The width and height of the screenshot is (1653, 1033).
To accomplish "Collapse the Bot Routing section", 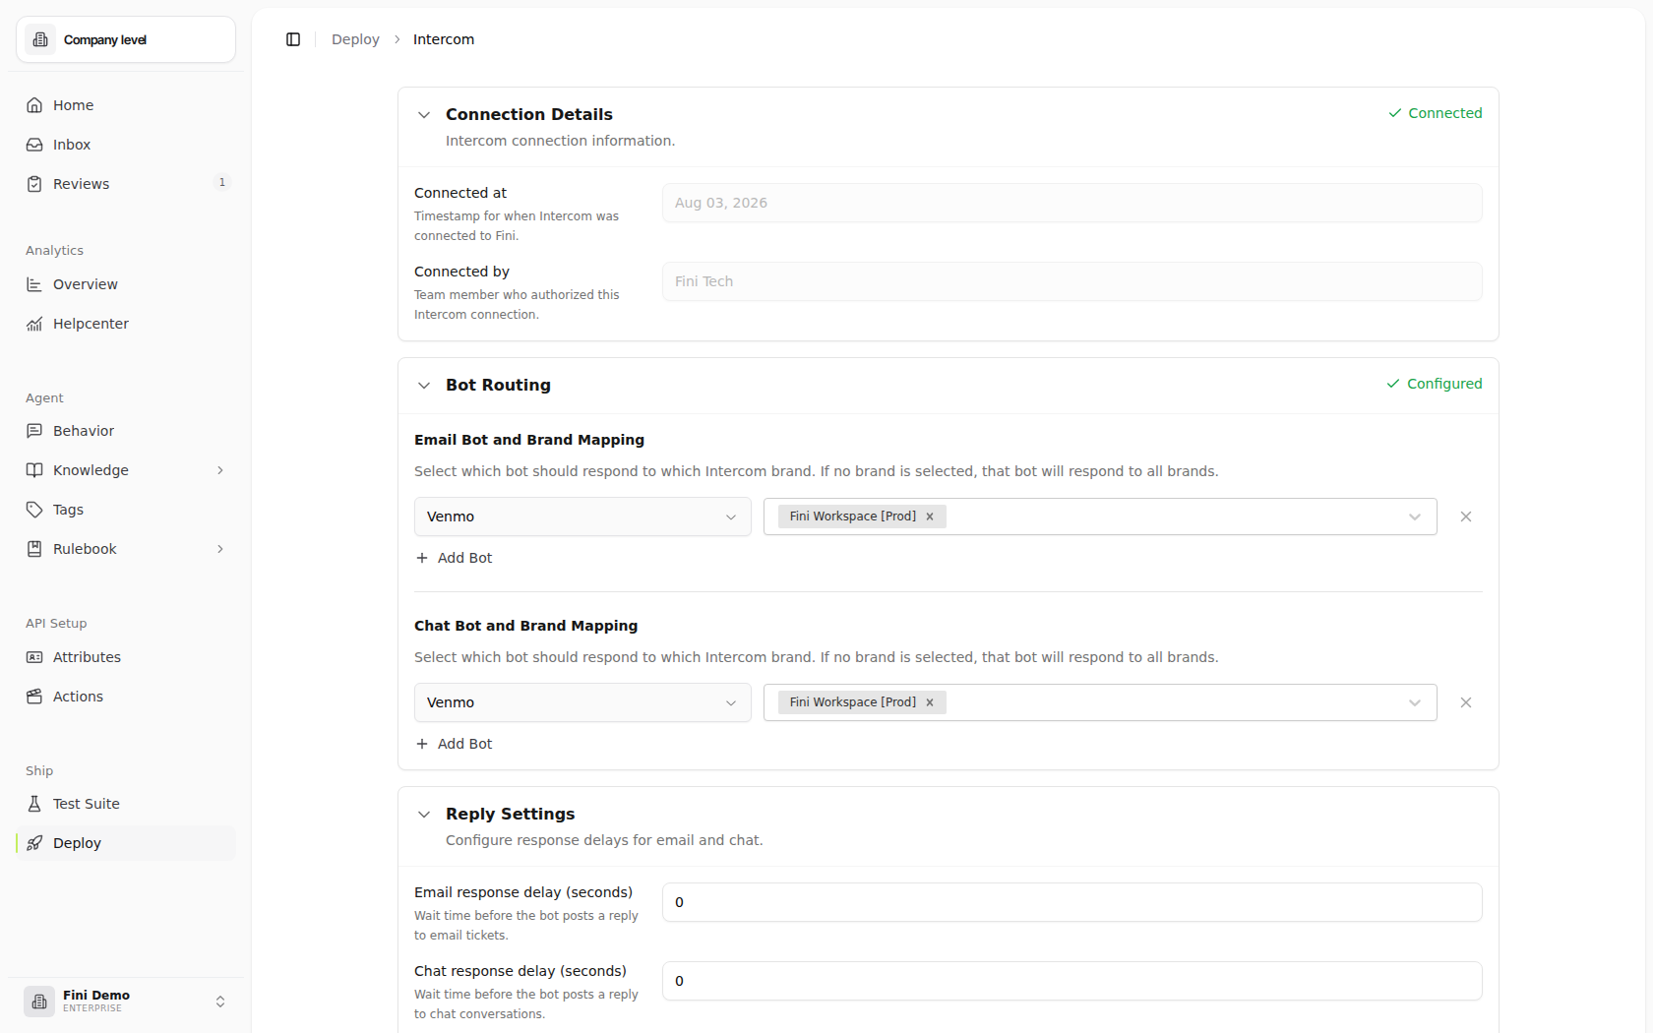I will pyautogui.click(x=424, y=386).
